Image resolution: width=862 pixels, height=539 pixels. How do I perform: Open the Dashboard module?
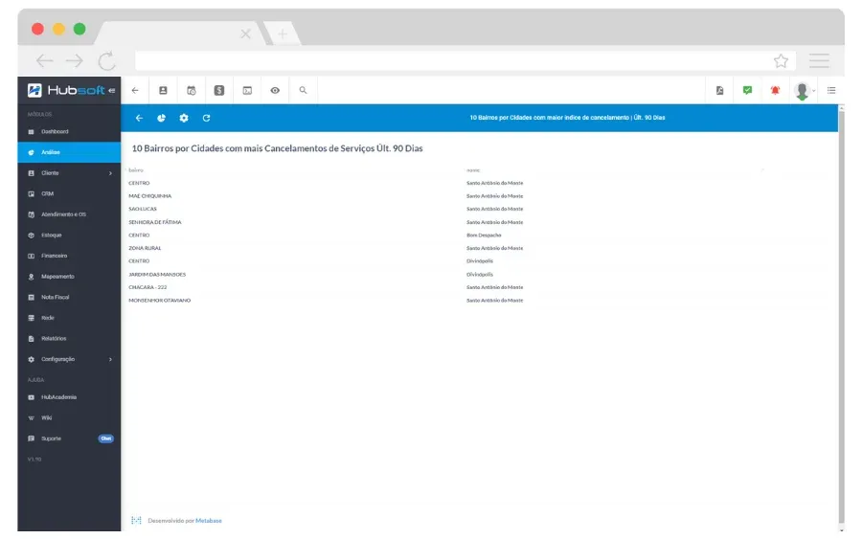coord(69,132)
